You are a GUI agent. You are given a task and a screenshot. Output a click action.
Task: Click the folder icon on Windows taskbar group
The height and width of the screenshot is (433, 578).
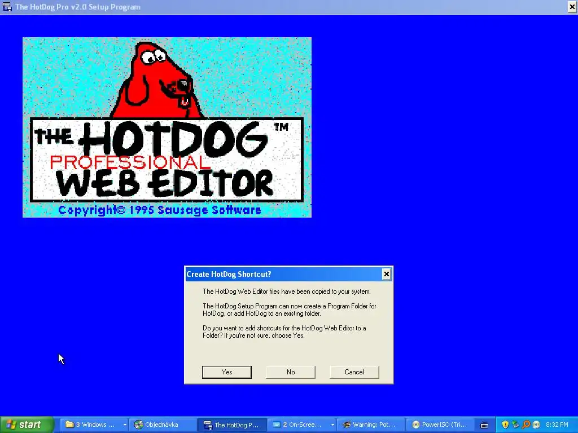69,425
